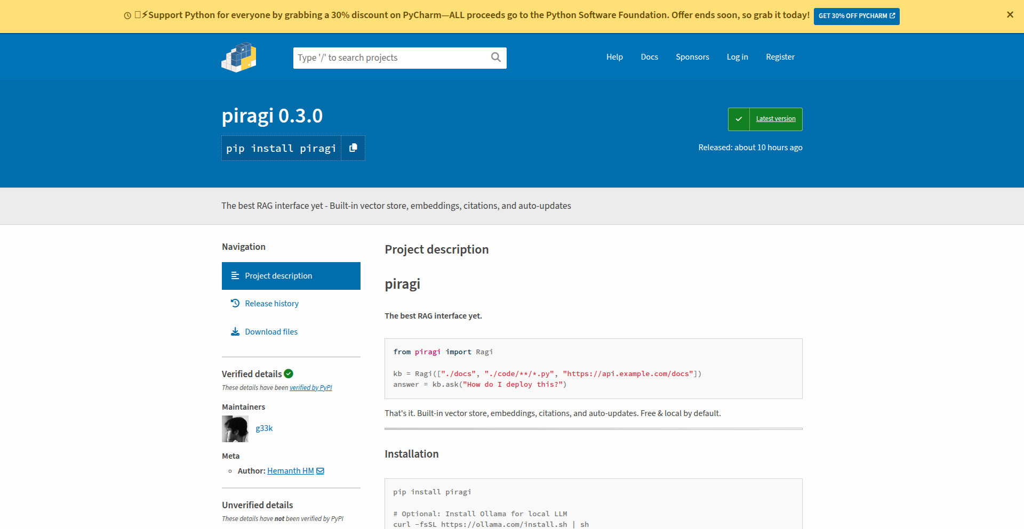Click the green Verified details badge
This screenshot has height=529, width=1024.
click(x=289, y=374)
